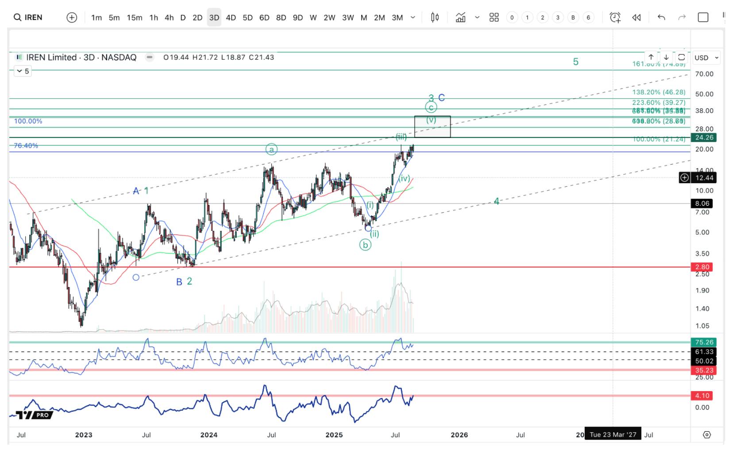Image resolution: width=732 pixels, height=453 pixels.
Task: Open the layout templates grid icon
Action: click(494, 17)
